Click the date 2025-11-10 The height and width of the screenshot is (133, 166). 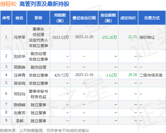[84, 75]
